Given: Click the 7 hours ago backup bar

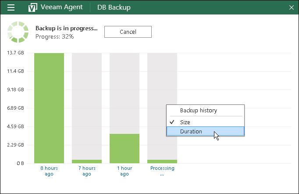Looking at the screenshot, I should [x=87, y=161].
